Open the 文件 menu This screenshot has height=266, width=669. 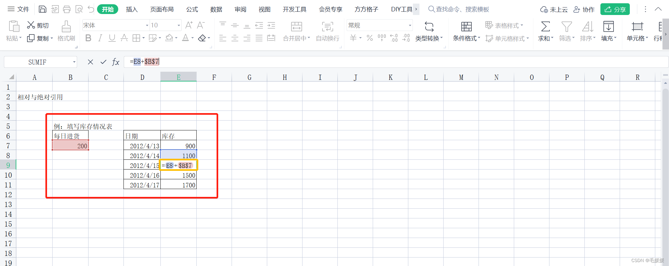pyautogui.click(x=19, y=9)
